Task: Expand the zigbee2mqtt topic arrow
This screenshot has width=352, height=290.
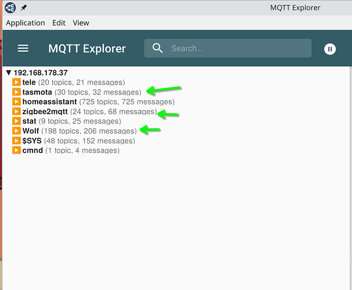Action: (x=16, y=111)
